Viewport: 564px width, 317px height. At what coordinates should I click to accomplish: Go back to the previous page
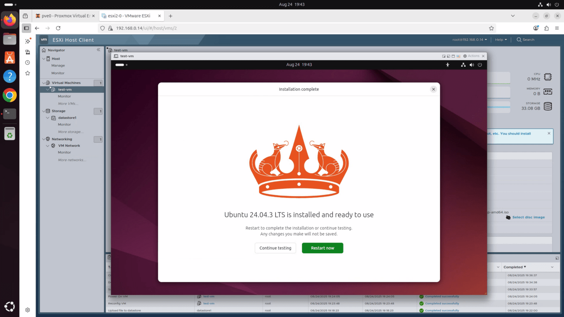click(37, 28)
